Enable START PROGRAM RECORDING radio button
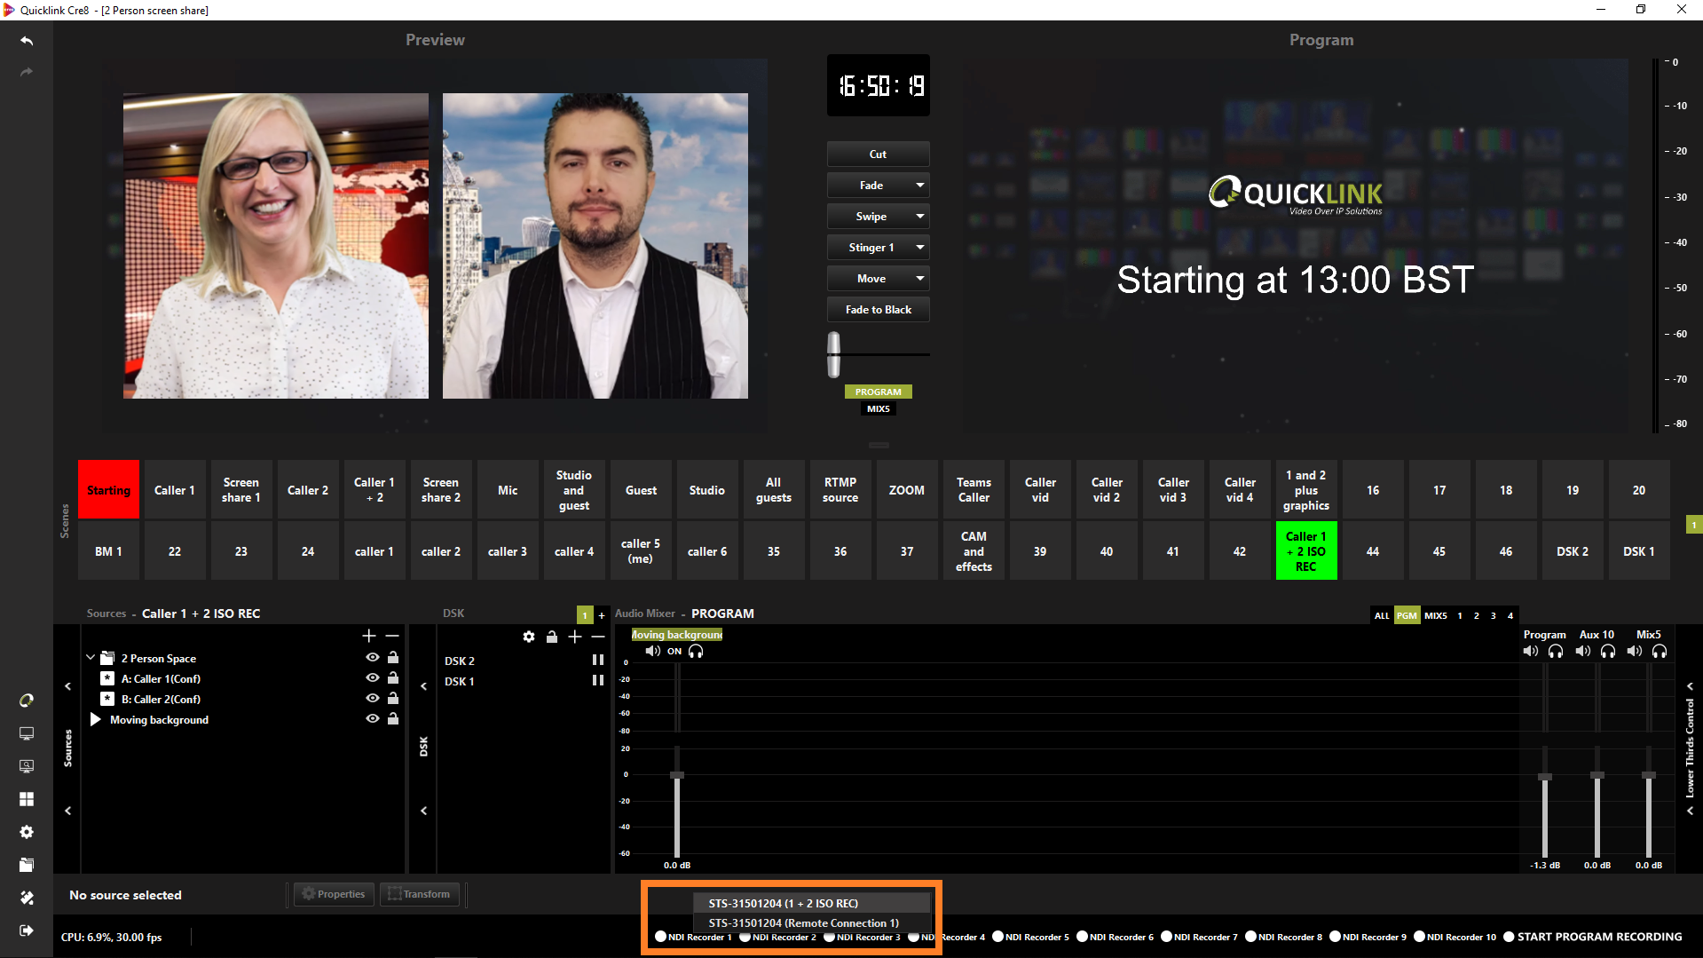Viewport: 1703px width, 958px height. coord(1509,937)
